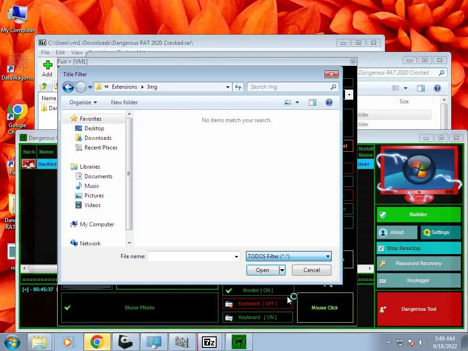468x351 pixels.
Task: Click the green Builder button
Action: (419, 215)
